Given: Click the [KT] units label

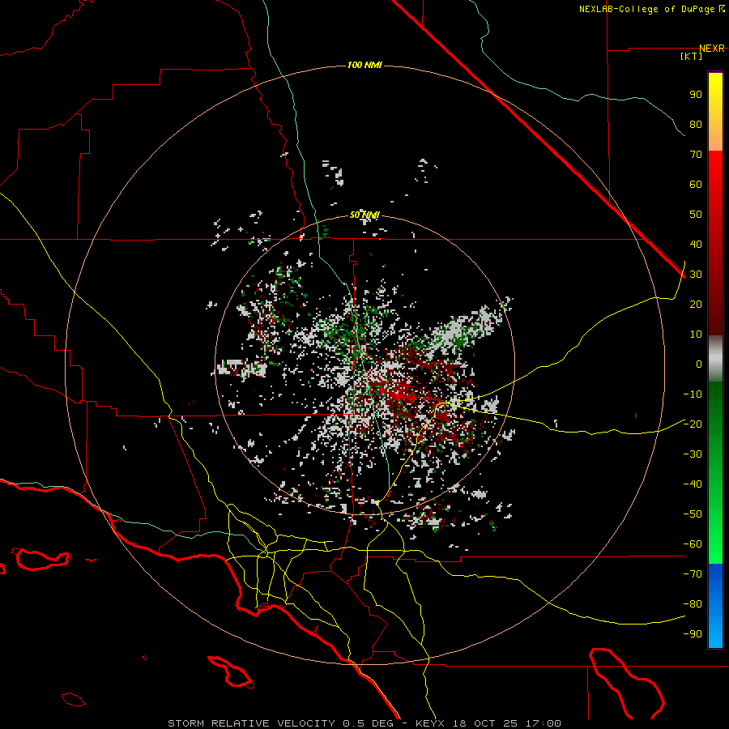Looking at the screenshot, I should point(692,56).
